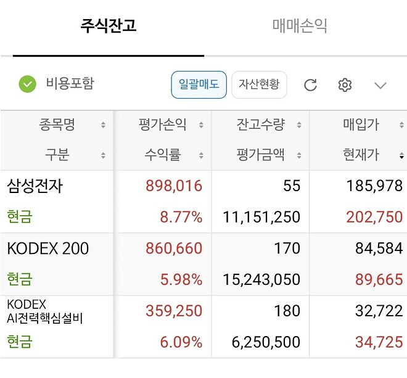The width and height of the screenshot is (407, 378).
Task: Sort by 종목명 column arrows
Action: coord(104,125)
